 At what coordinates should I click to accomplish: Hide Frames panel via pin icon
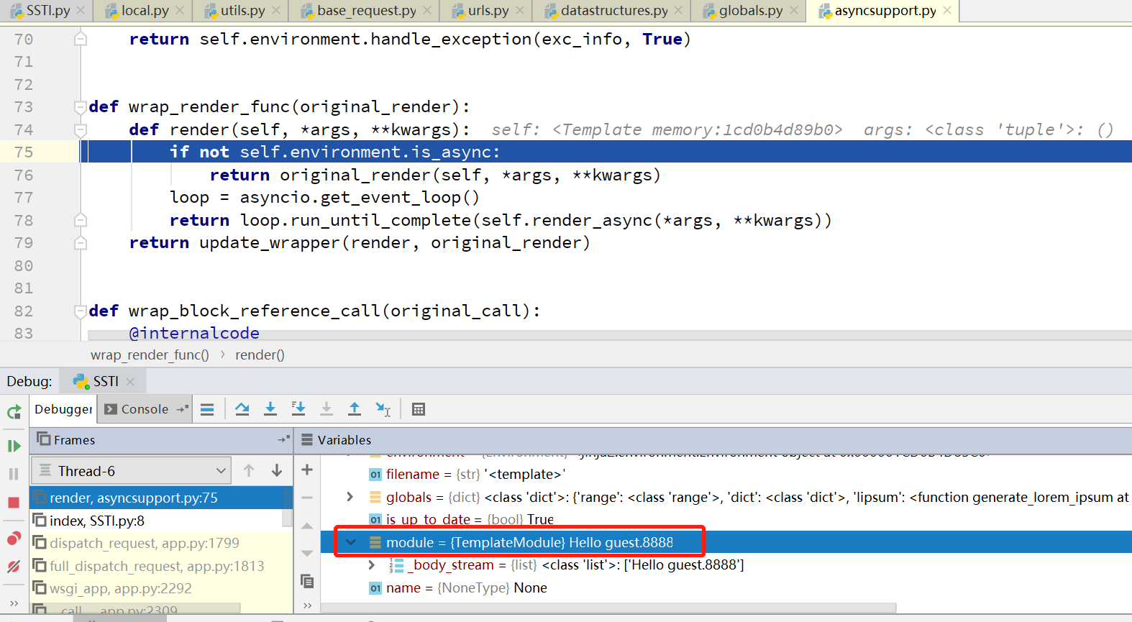click(284, 439)
